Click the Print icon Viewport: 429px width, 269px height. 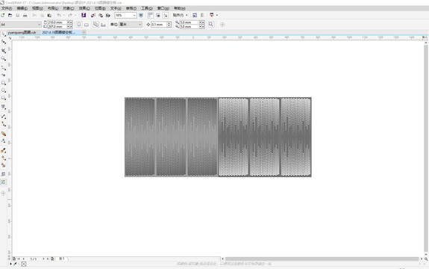[x=25, y=16]
